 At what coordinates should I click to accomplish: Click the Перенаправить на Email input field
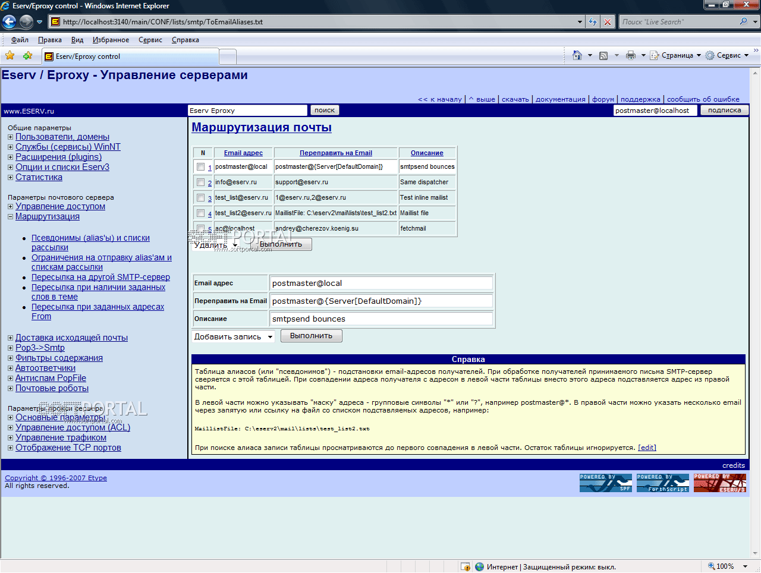click(x=381, y=301)
